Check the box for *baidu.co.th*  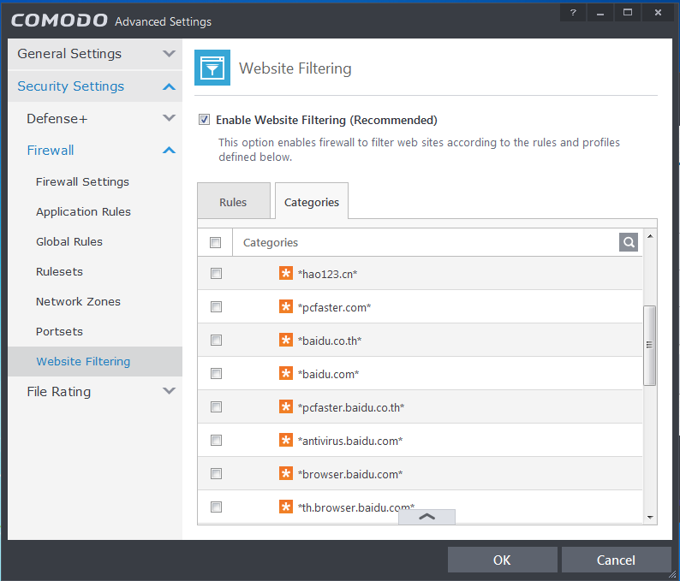tap(216, 340)
